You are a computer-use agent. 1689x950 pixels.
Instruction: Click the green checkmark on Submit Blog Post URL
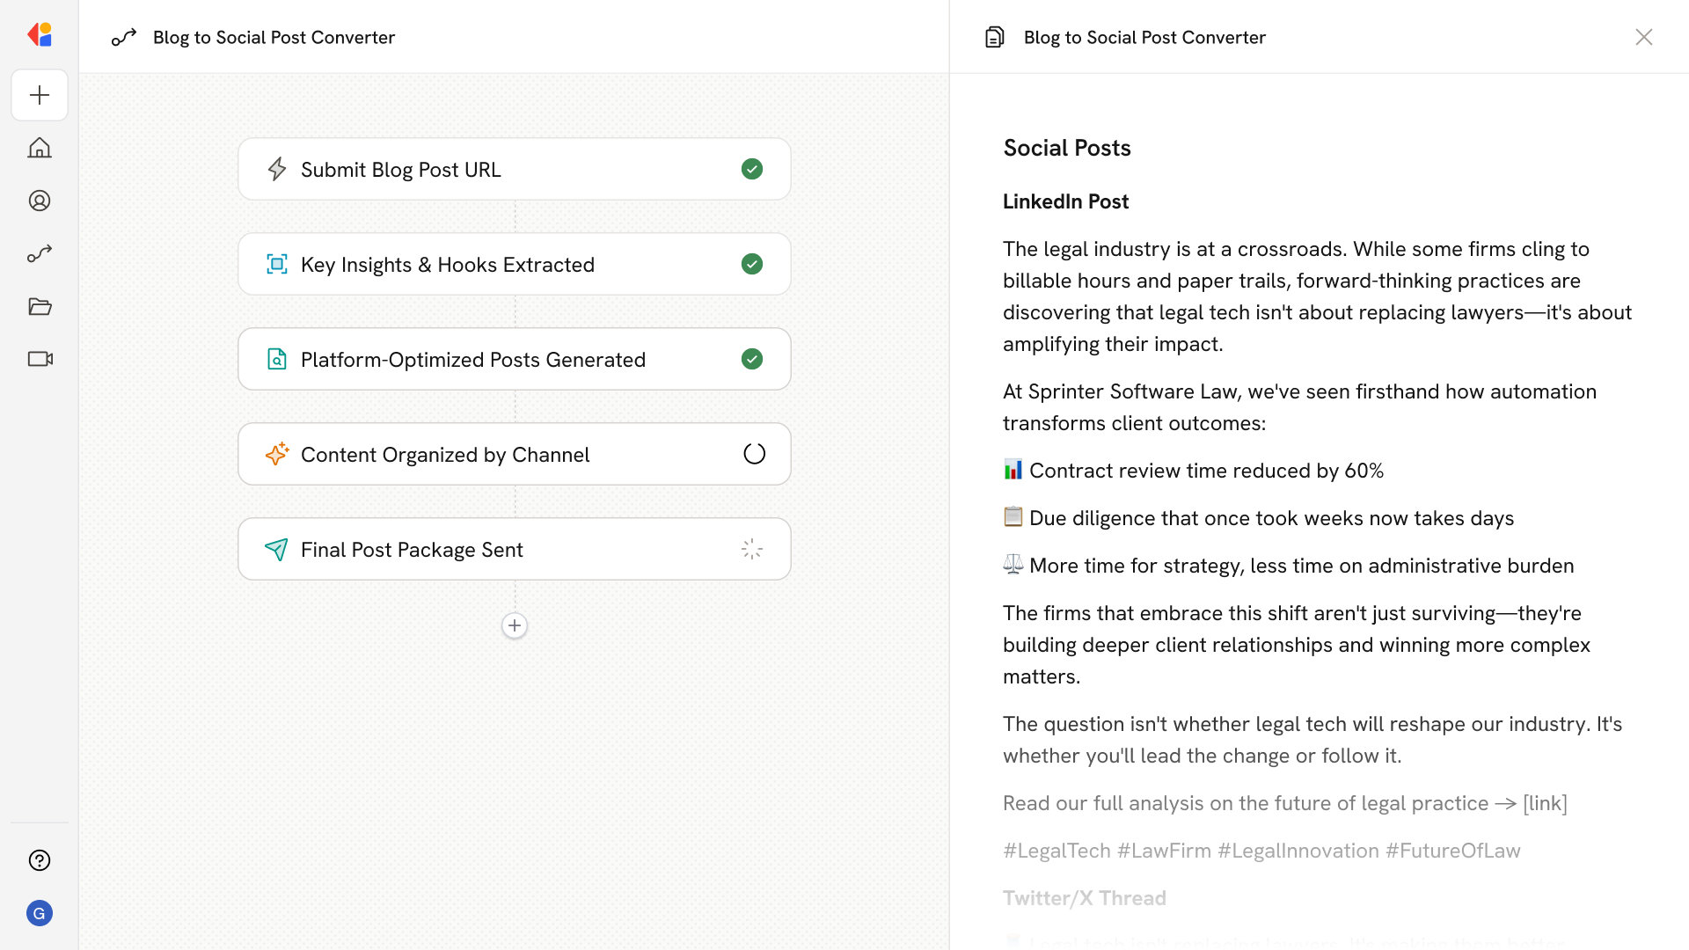[x=752, y=169]
